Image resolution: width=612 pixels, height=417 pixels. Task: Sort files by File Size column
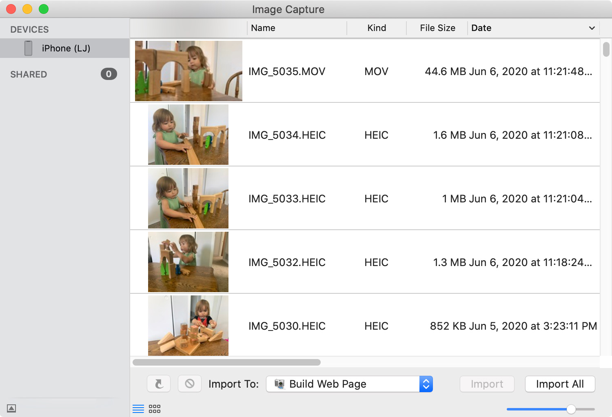pyautogui.click(x=437, y=28)
